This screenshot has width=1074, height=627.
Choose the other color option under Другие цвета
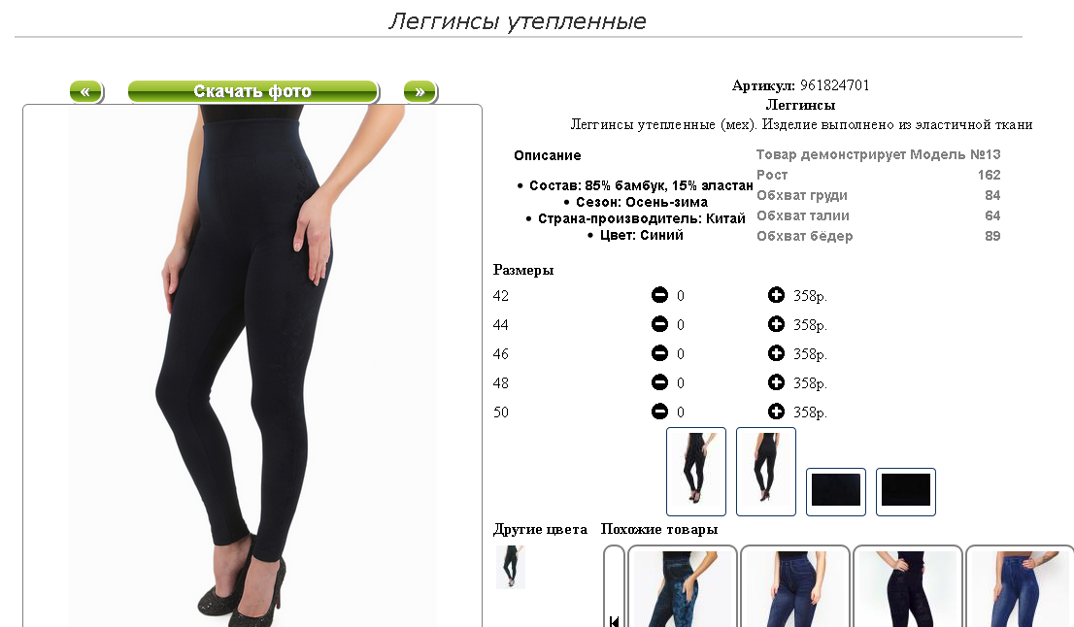click(x=510, y=567)
